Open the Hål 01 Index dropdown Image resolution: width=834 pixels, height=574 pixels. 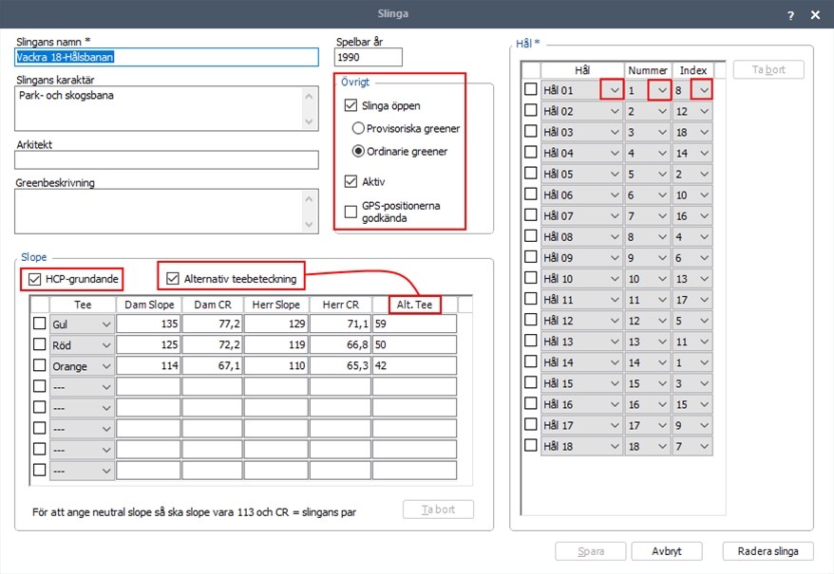click(x=704, y=90)
